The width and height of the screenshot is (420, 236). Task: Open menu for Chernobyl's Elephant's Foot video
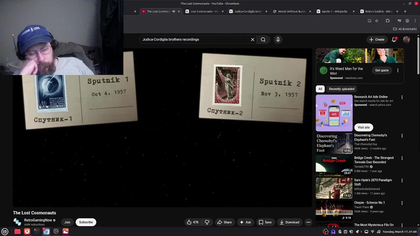pyautogui.click(x=402, y=136)
